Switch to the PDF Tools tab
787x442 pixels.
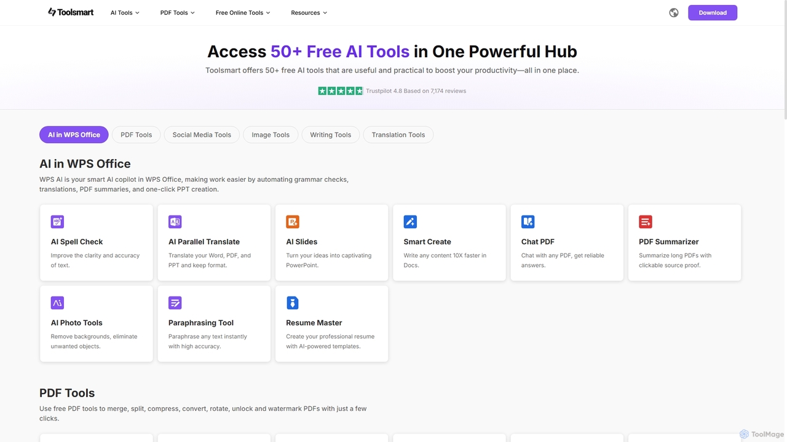(x=136, y=134)
